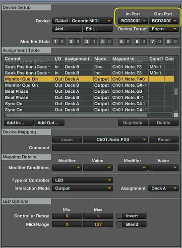Image resolution: width=182 pixels, height=248 pixels.
Task: Click the Ch01.Note.G0 mapped cell
Action: coord(130,91)
